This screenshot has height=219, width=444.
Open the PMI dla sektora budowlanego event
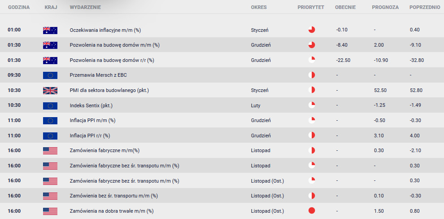point(109,90)
